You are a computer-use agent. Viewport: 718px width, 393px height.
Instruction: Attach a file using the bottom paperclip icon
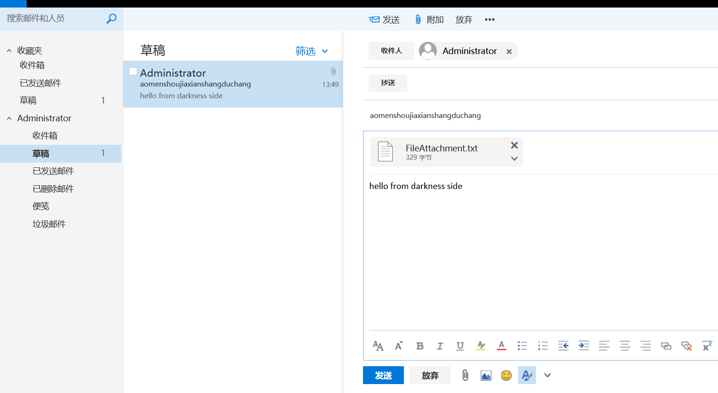[x=465, y=375]
